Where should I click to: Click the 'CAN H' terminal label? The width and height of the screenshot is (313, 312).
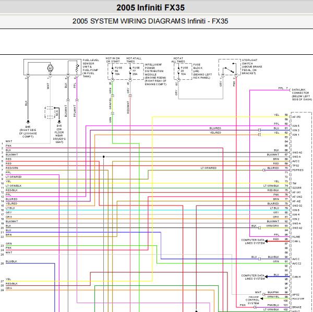tap(296, 277)
